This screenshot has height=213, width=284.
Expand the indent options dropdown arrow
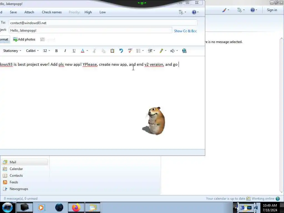(154, 51)
